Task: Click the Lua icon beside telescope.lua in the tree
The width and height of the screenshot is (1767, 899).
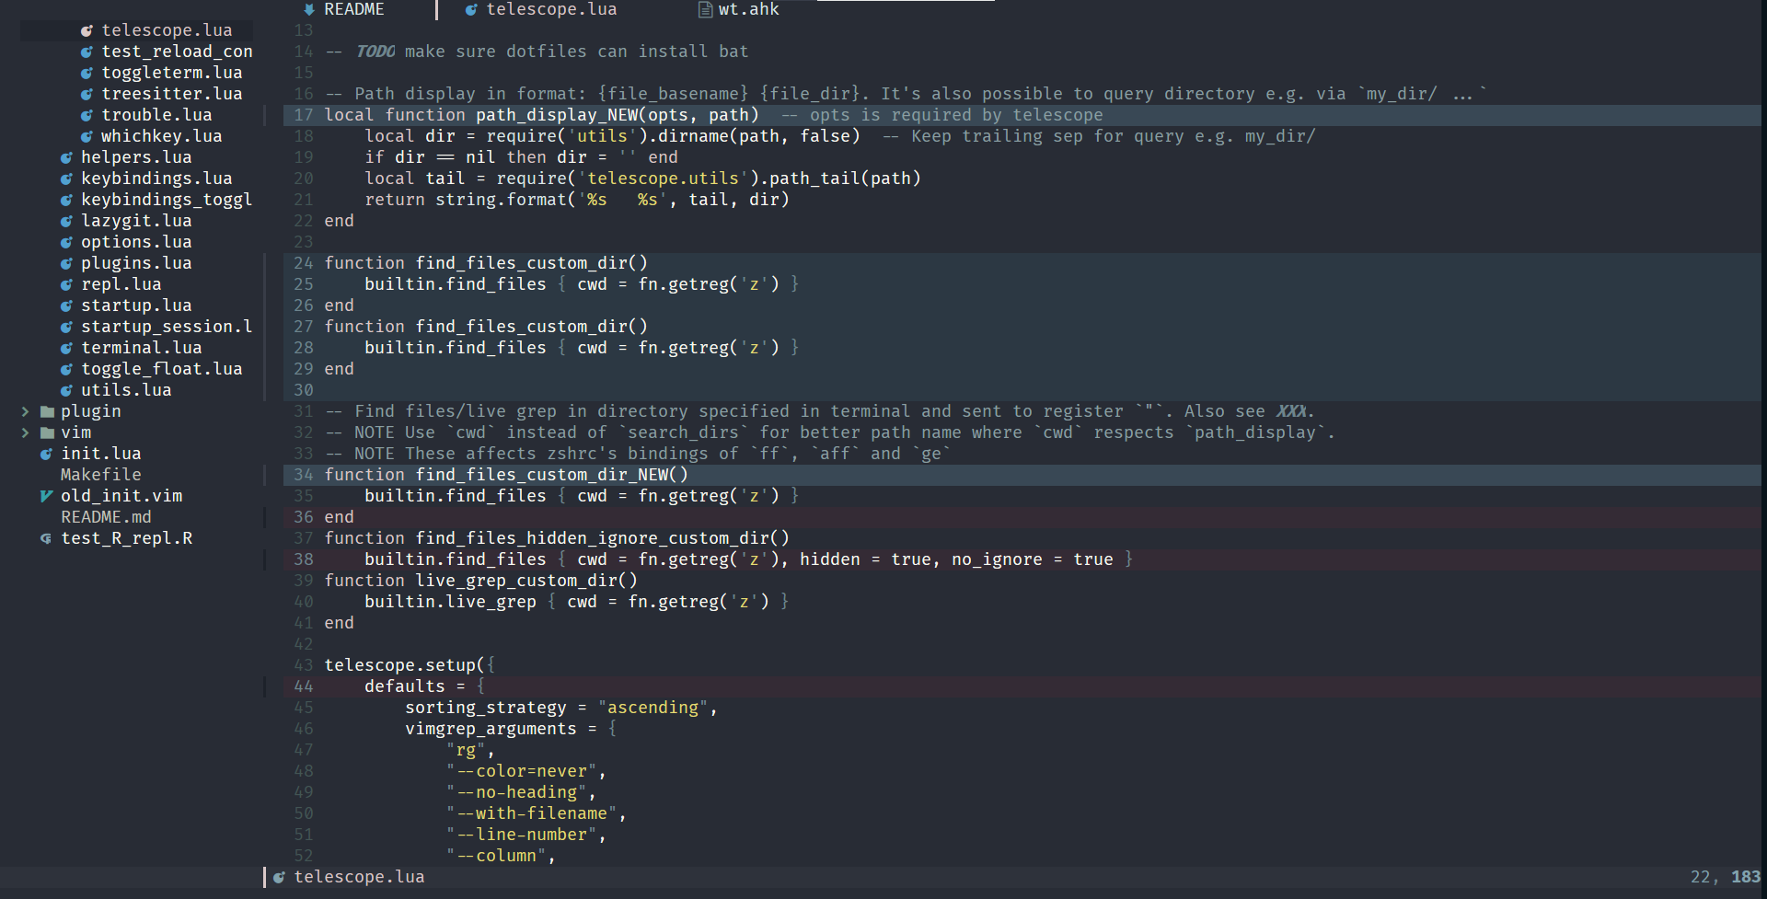Action: pos(87,30)
